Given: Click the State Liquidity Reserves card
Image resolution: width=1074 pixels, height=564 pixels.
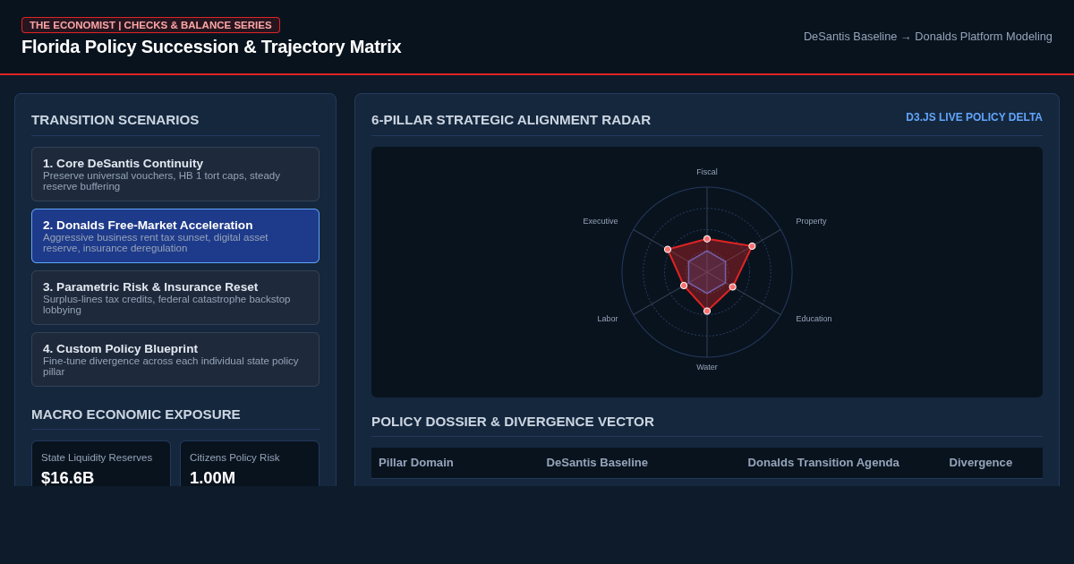Looking at the screenshot, I should pos(101,464).
